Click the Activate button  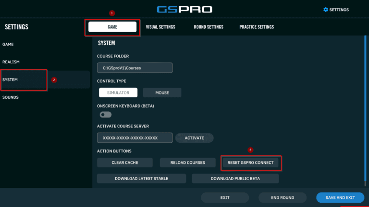(195, 138)
